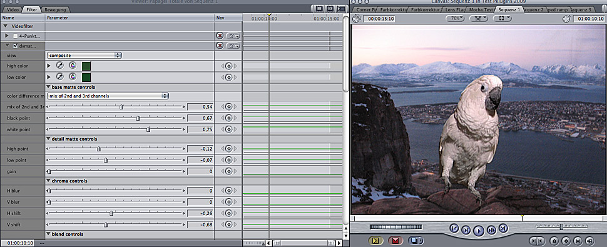Go to previous edit in Canvas
Viewport: 607px width, 247px height.
point(454,228)
